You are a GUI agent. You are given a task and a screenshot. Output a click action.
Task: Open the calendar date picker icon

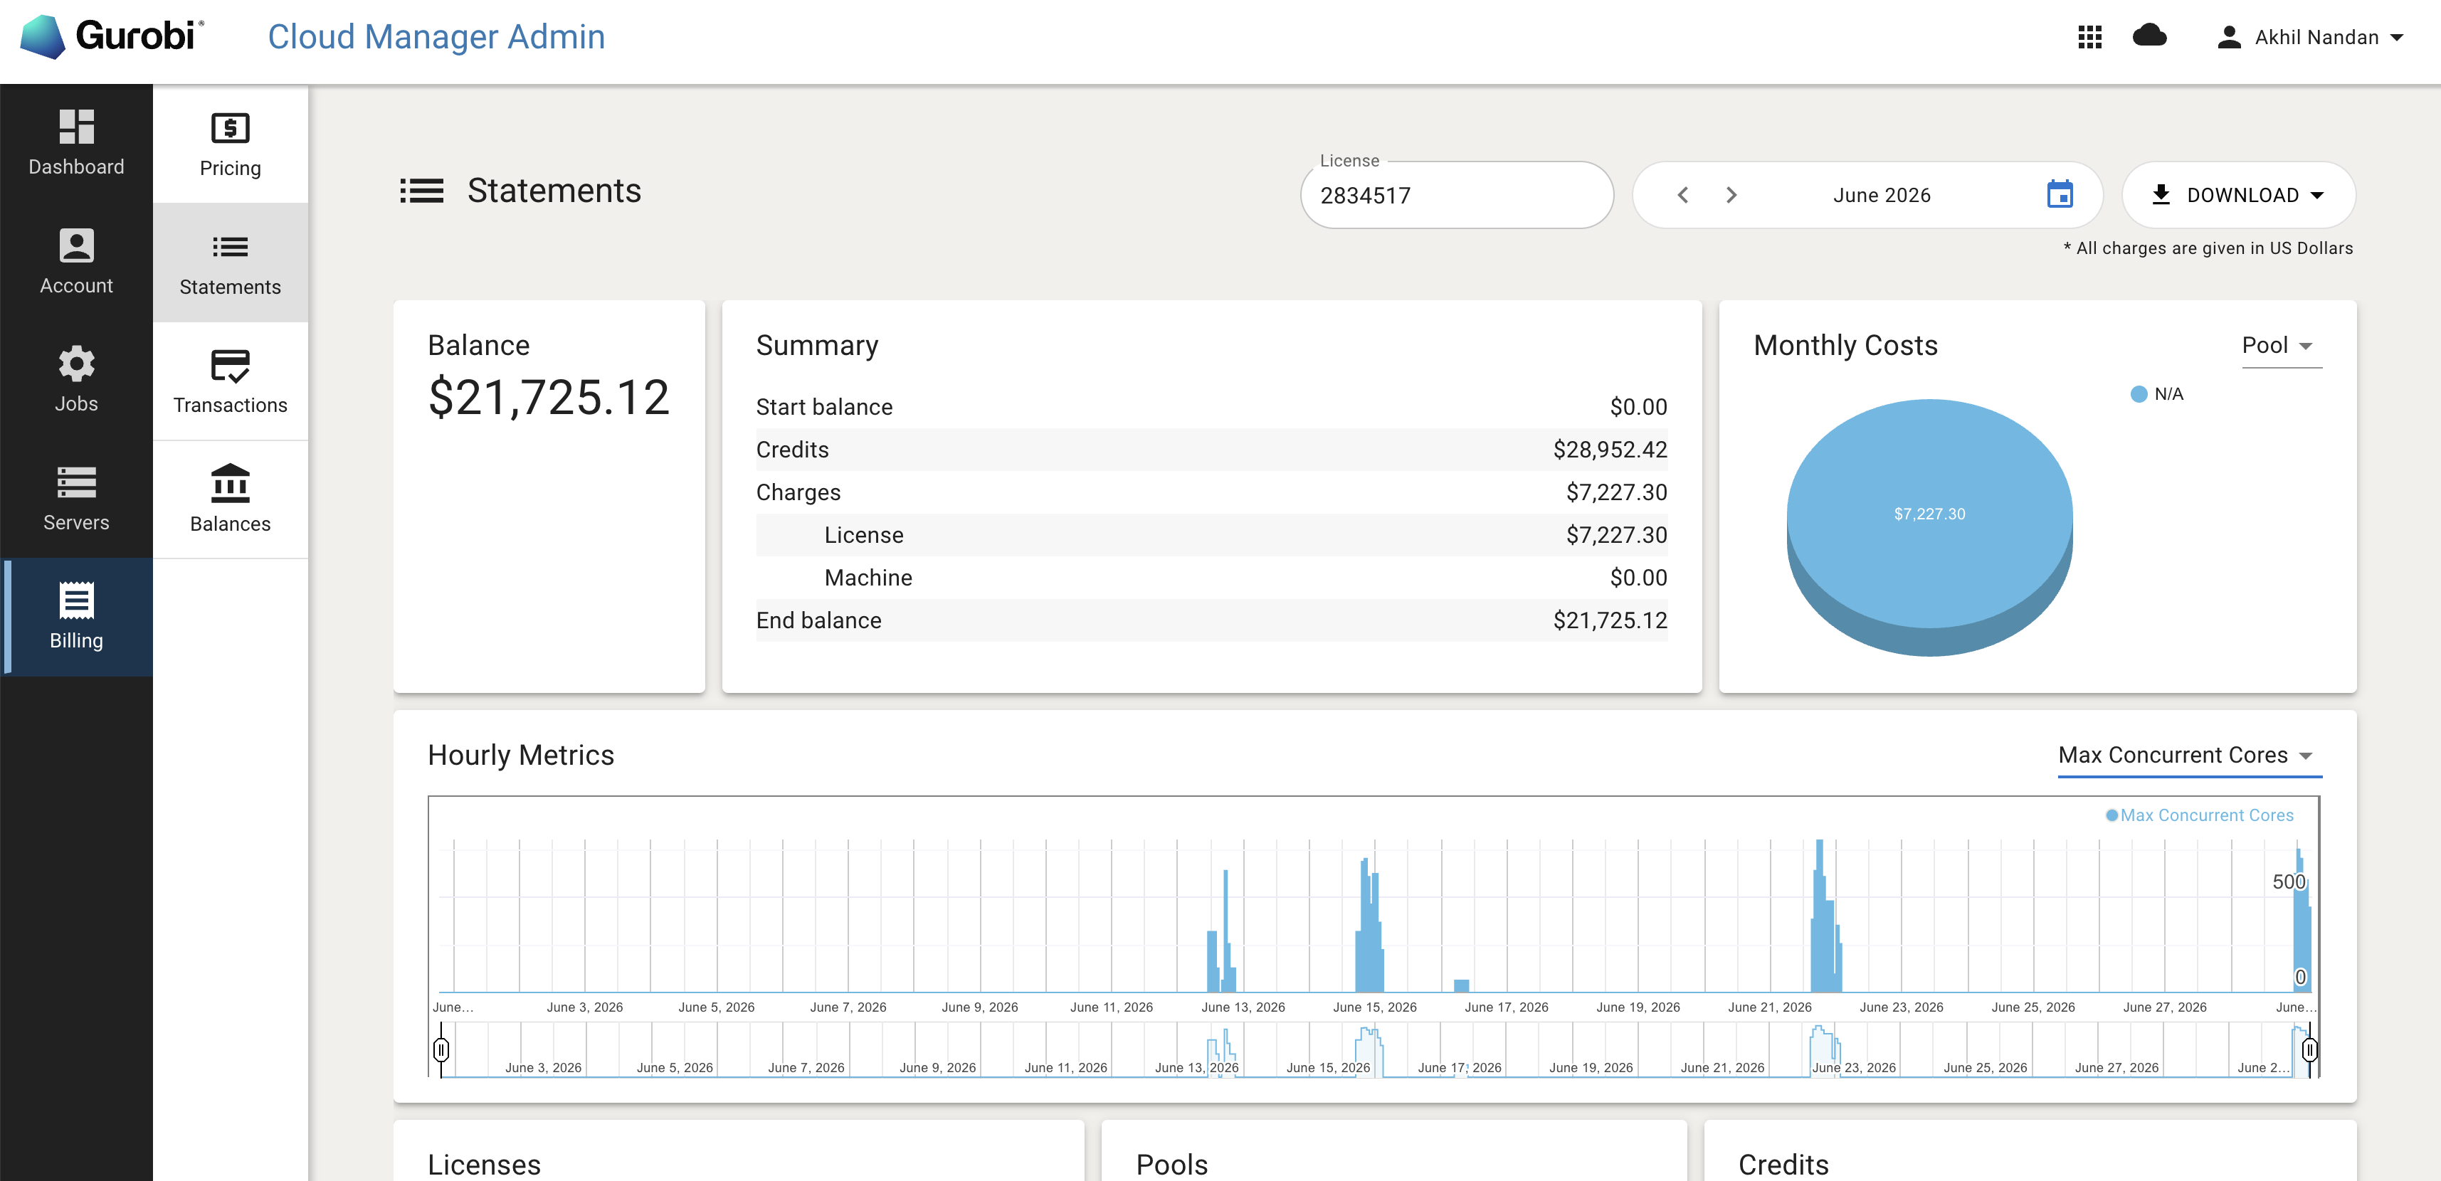click(x=2060, y=194)
